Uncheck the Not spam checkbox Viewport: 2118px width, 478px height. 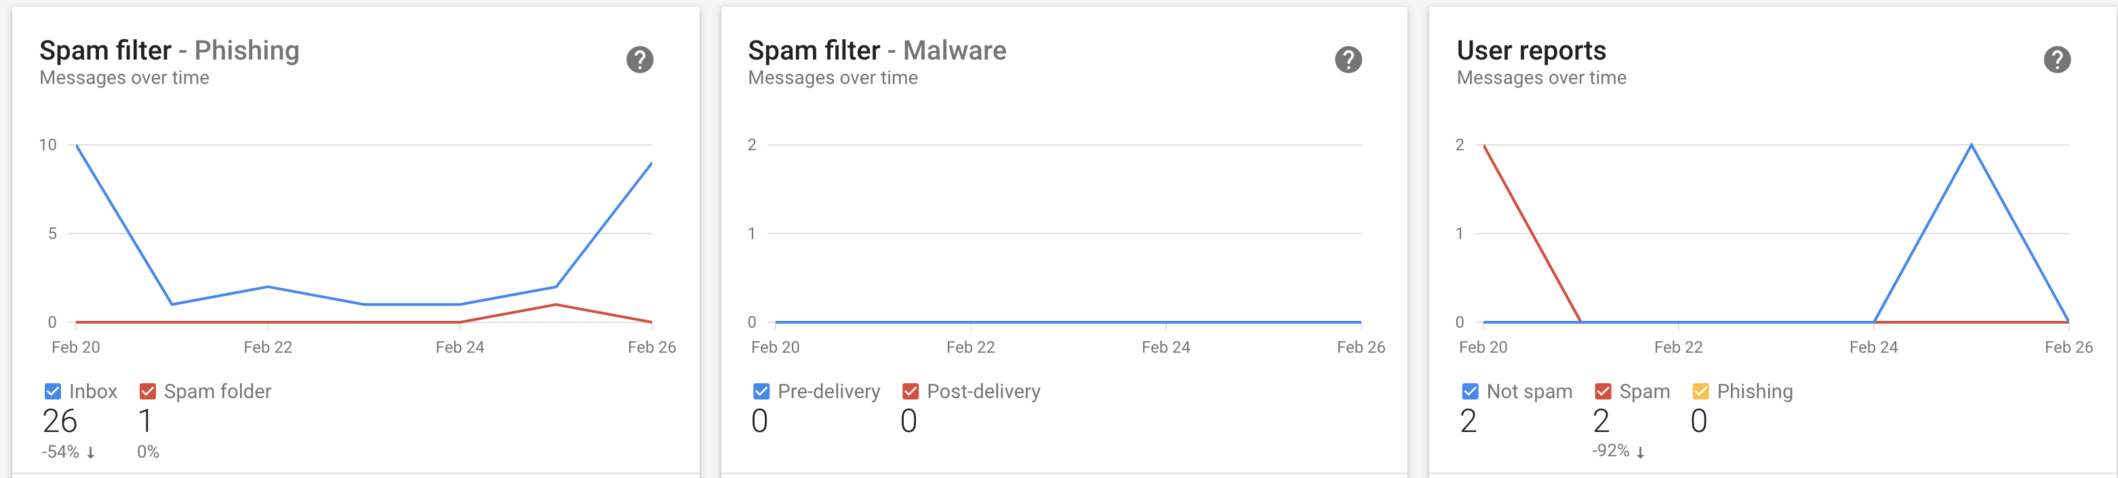1470,392
